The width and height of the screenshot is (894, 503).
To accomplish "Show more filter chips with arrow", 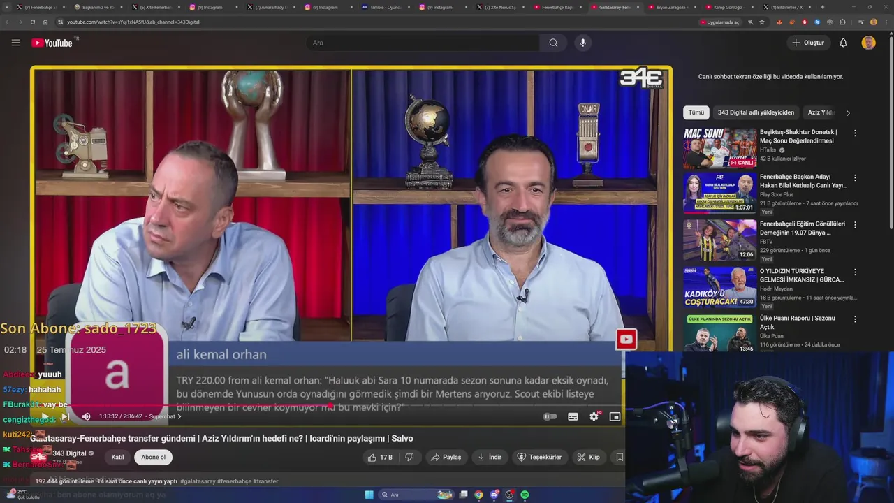I will point(848,112).
